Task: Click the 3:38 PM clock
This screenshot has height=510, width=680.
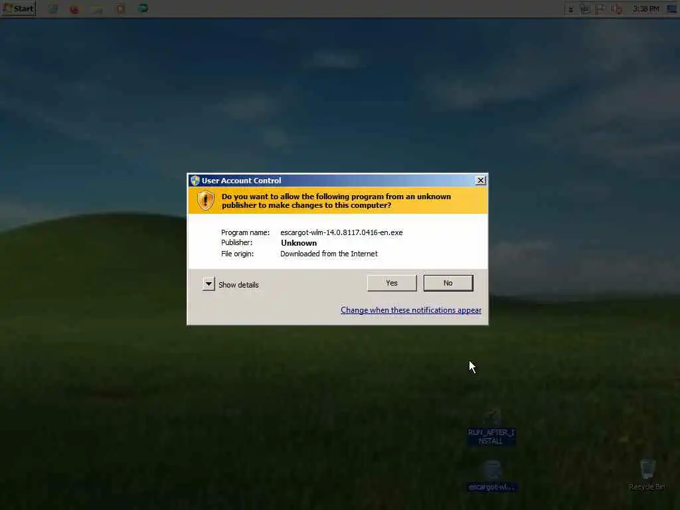Action: 645,9
